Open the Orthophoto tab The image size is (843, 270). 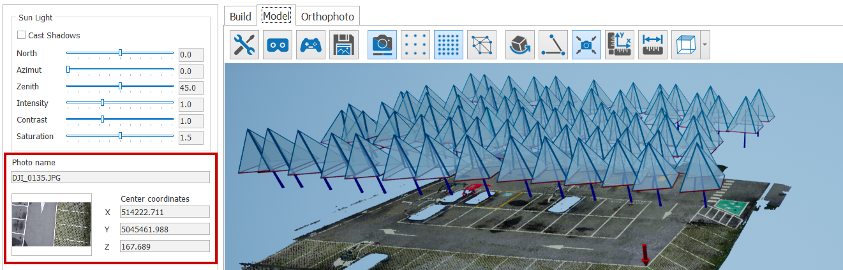328,16
